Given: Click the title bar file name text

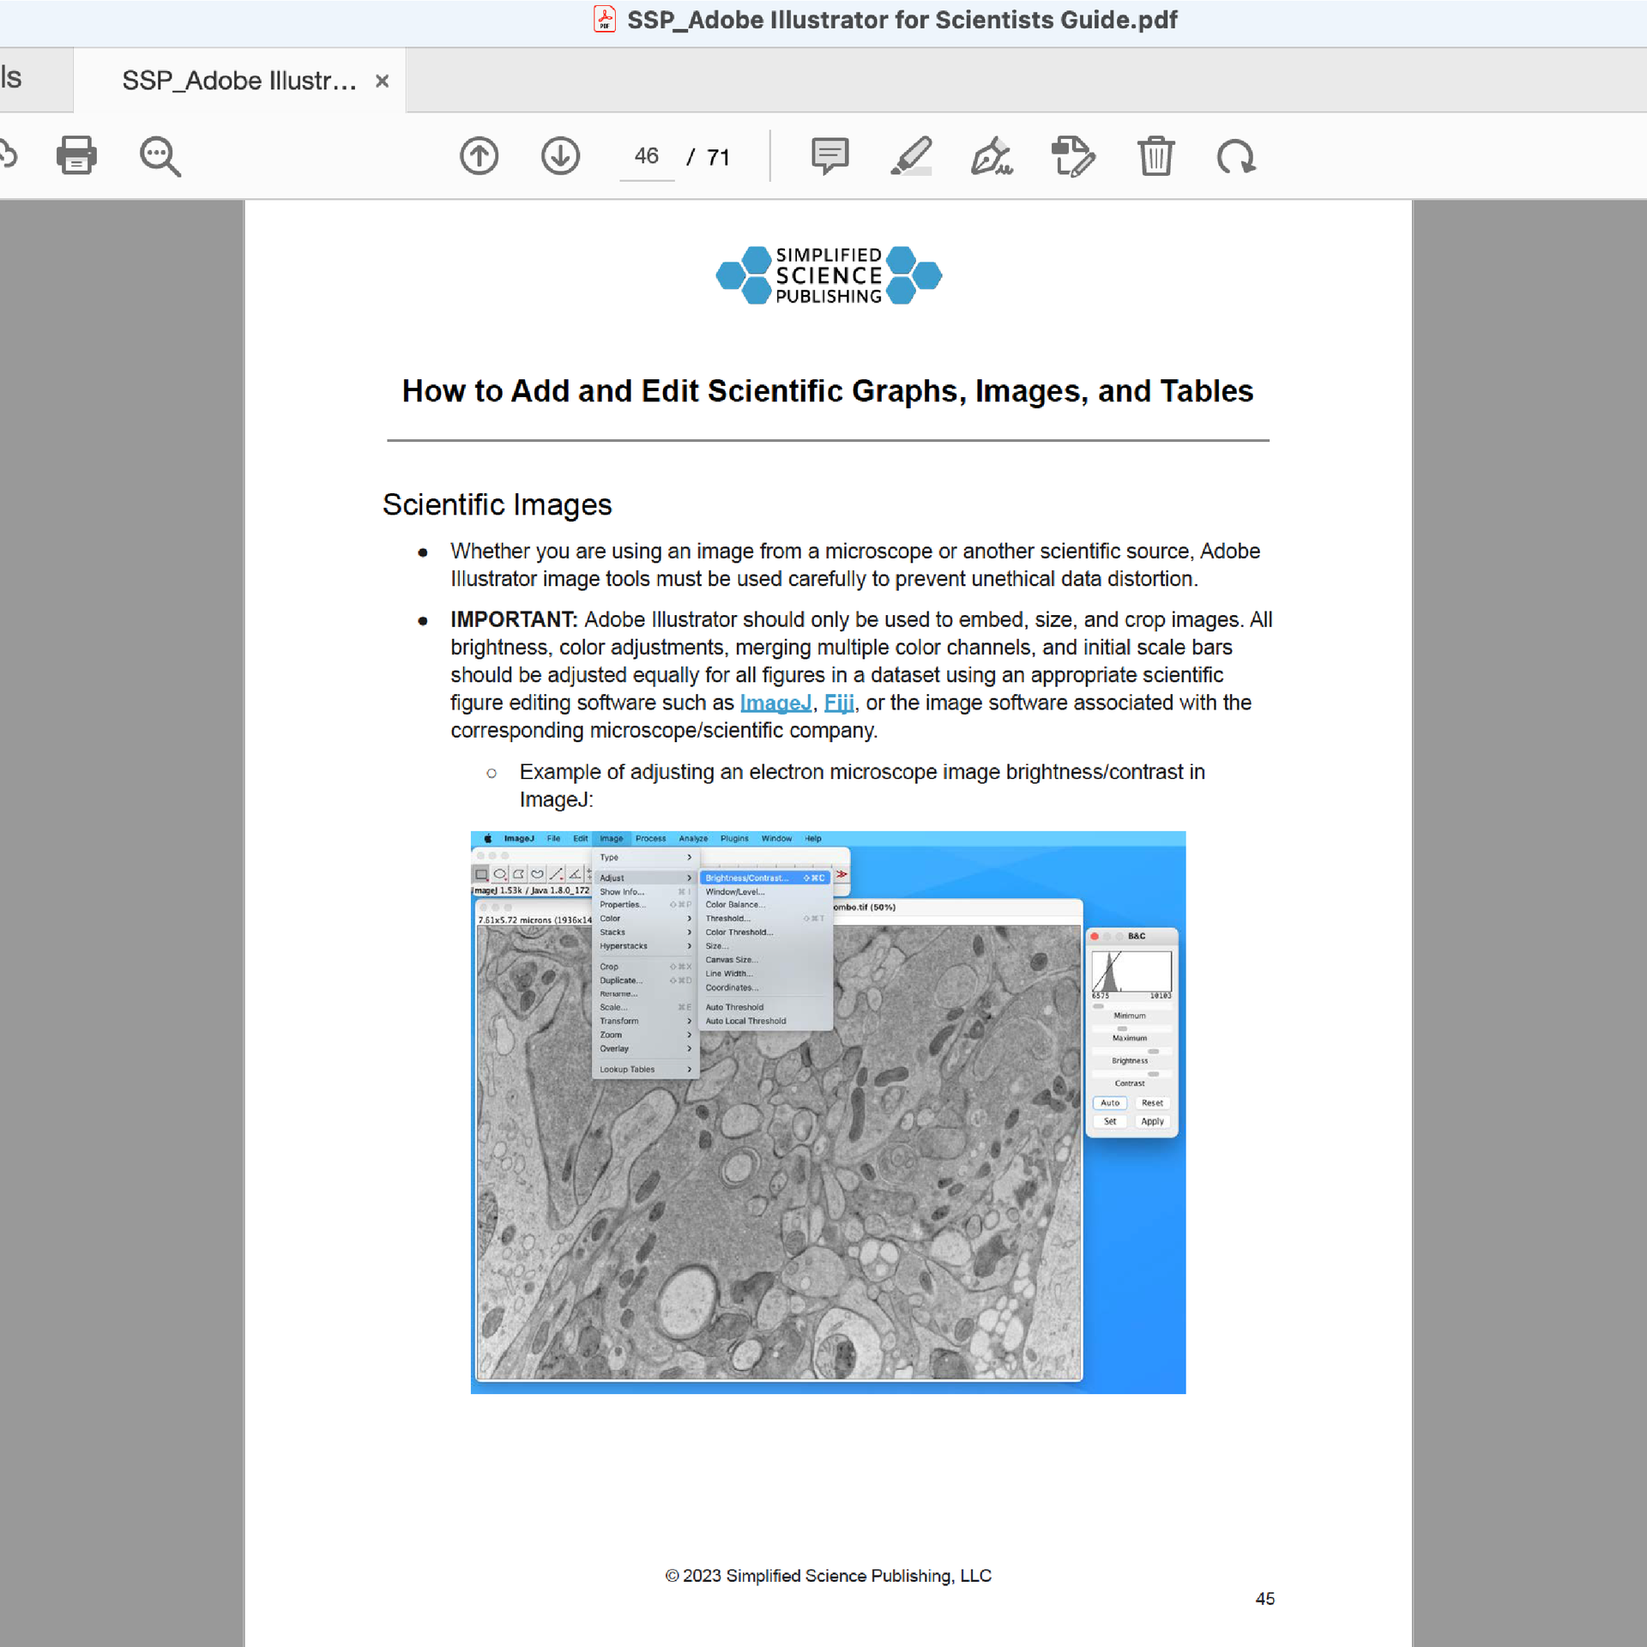Looking at the screenshot, I should click(902, 20).
